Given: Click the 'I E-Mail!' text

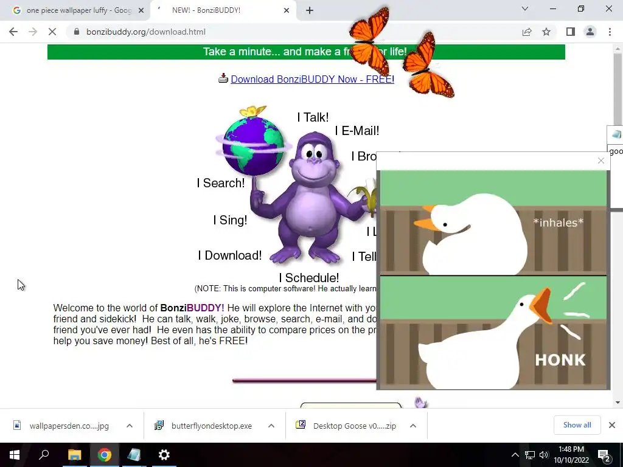Looking at the screenshot, I should (357, 131).
